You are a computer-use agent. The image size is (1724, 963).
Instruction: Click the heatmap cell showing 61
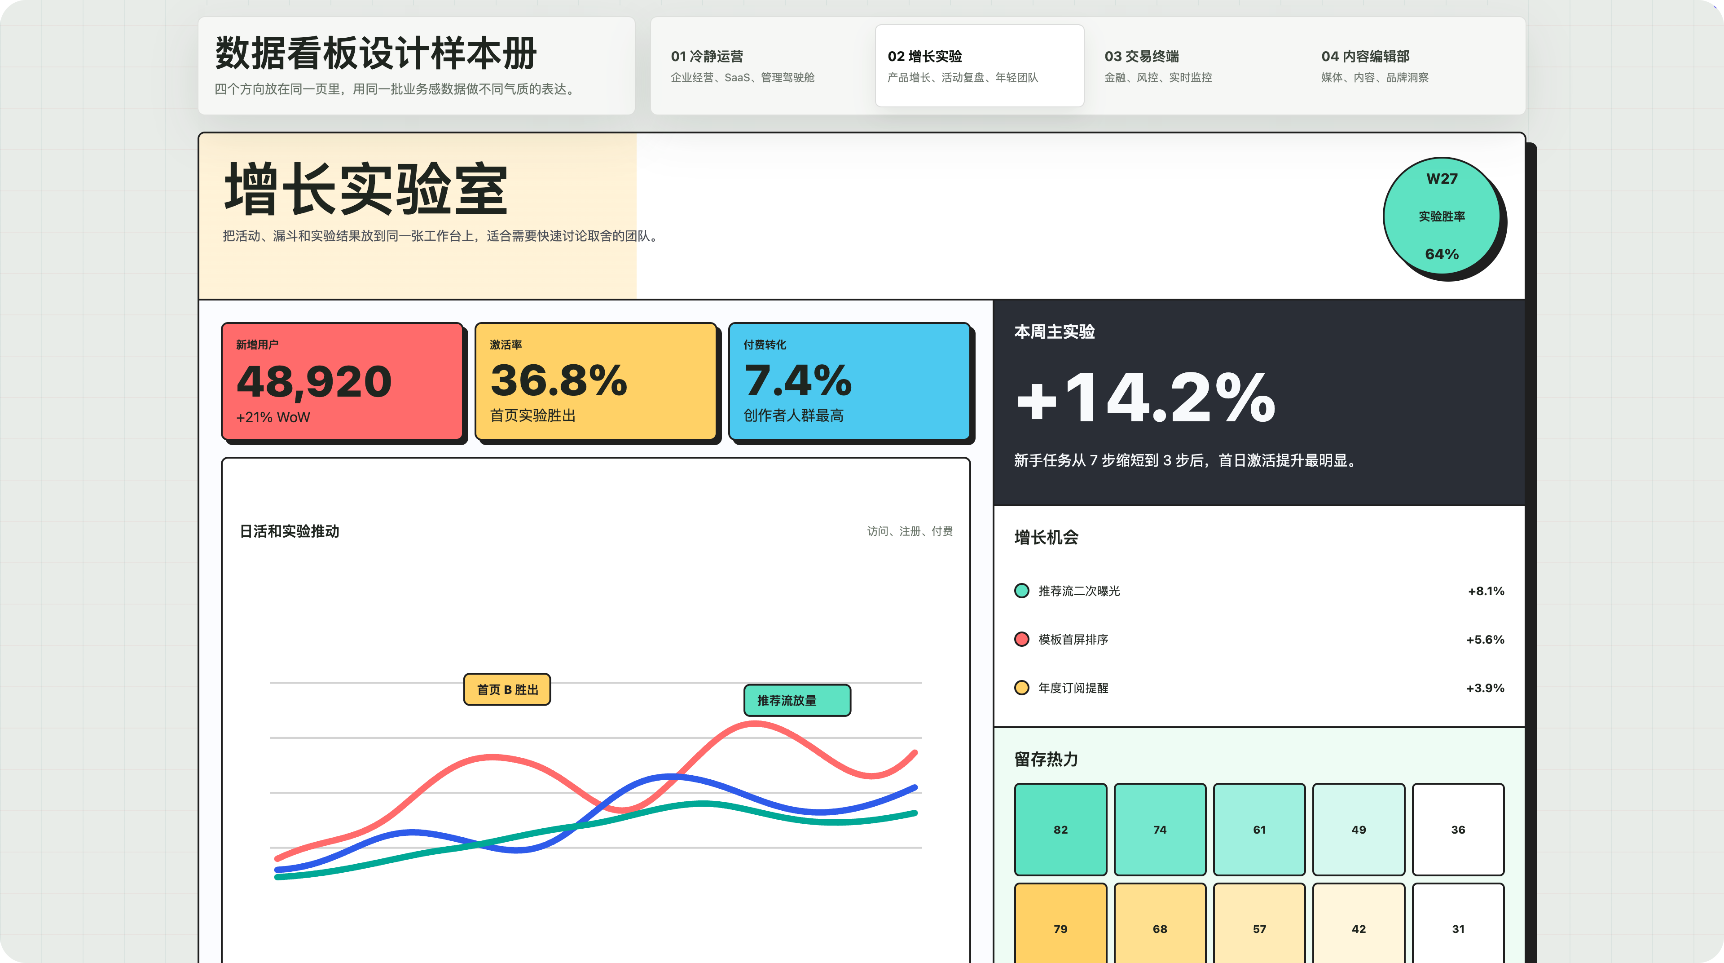tap(1259, 830)
